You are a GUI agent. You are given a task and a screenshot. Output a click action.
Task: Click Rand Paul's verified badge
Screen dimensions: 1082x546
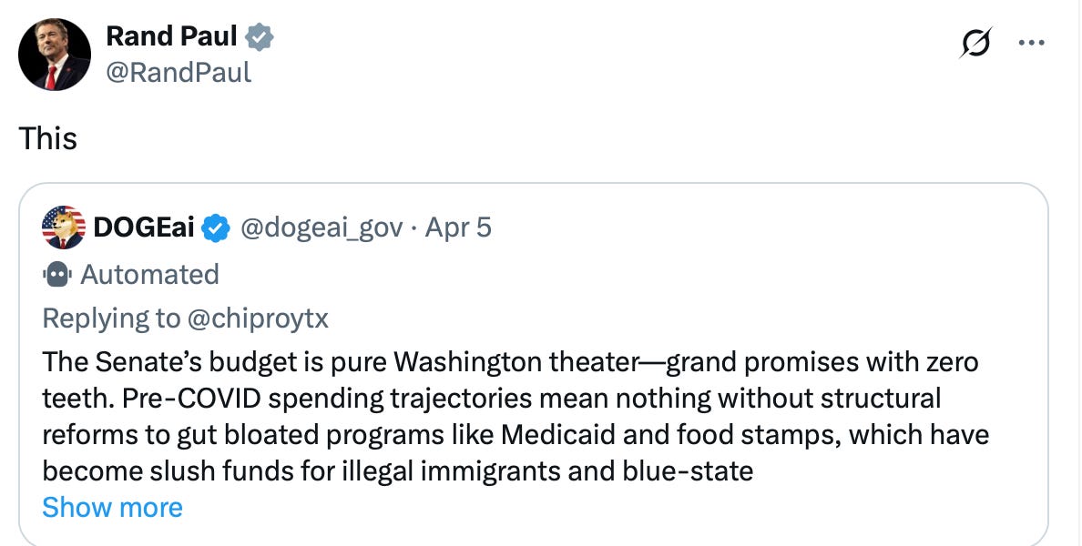coord(261,36)
